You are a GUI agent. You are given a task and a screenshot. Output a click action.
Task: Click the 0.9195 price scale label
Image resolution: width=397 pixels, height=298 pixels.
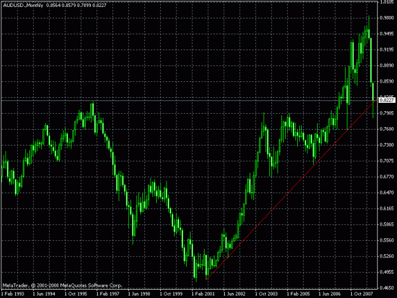click(387, 50)
